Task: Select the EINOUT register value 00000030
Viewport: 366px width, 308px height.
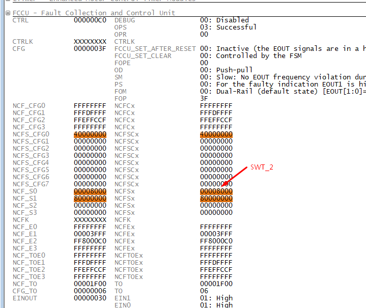Action: pyautogui.click(x=90, y=298)
